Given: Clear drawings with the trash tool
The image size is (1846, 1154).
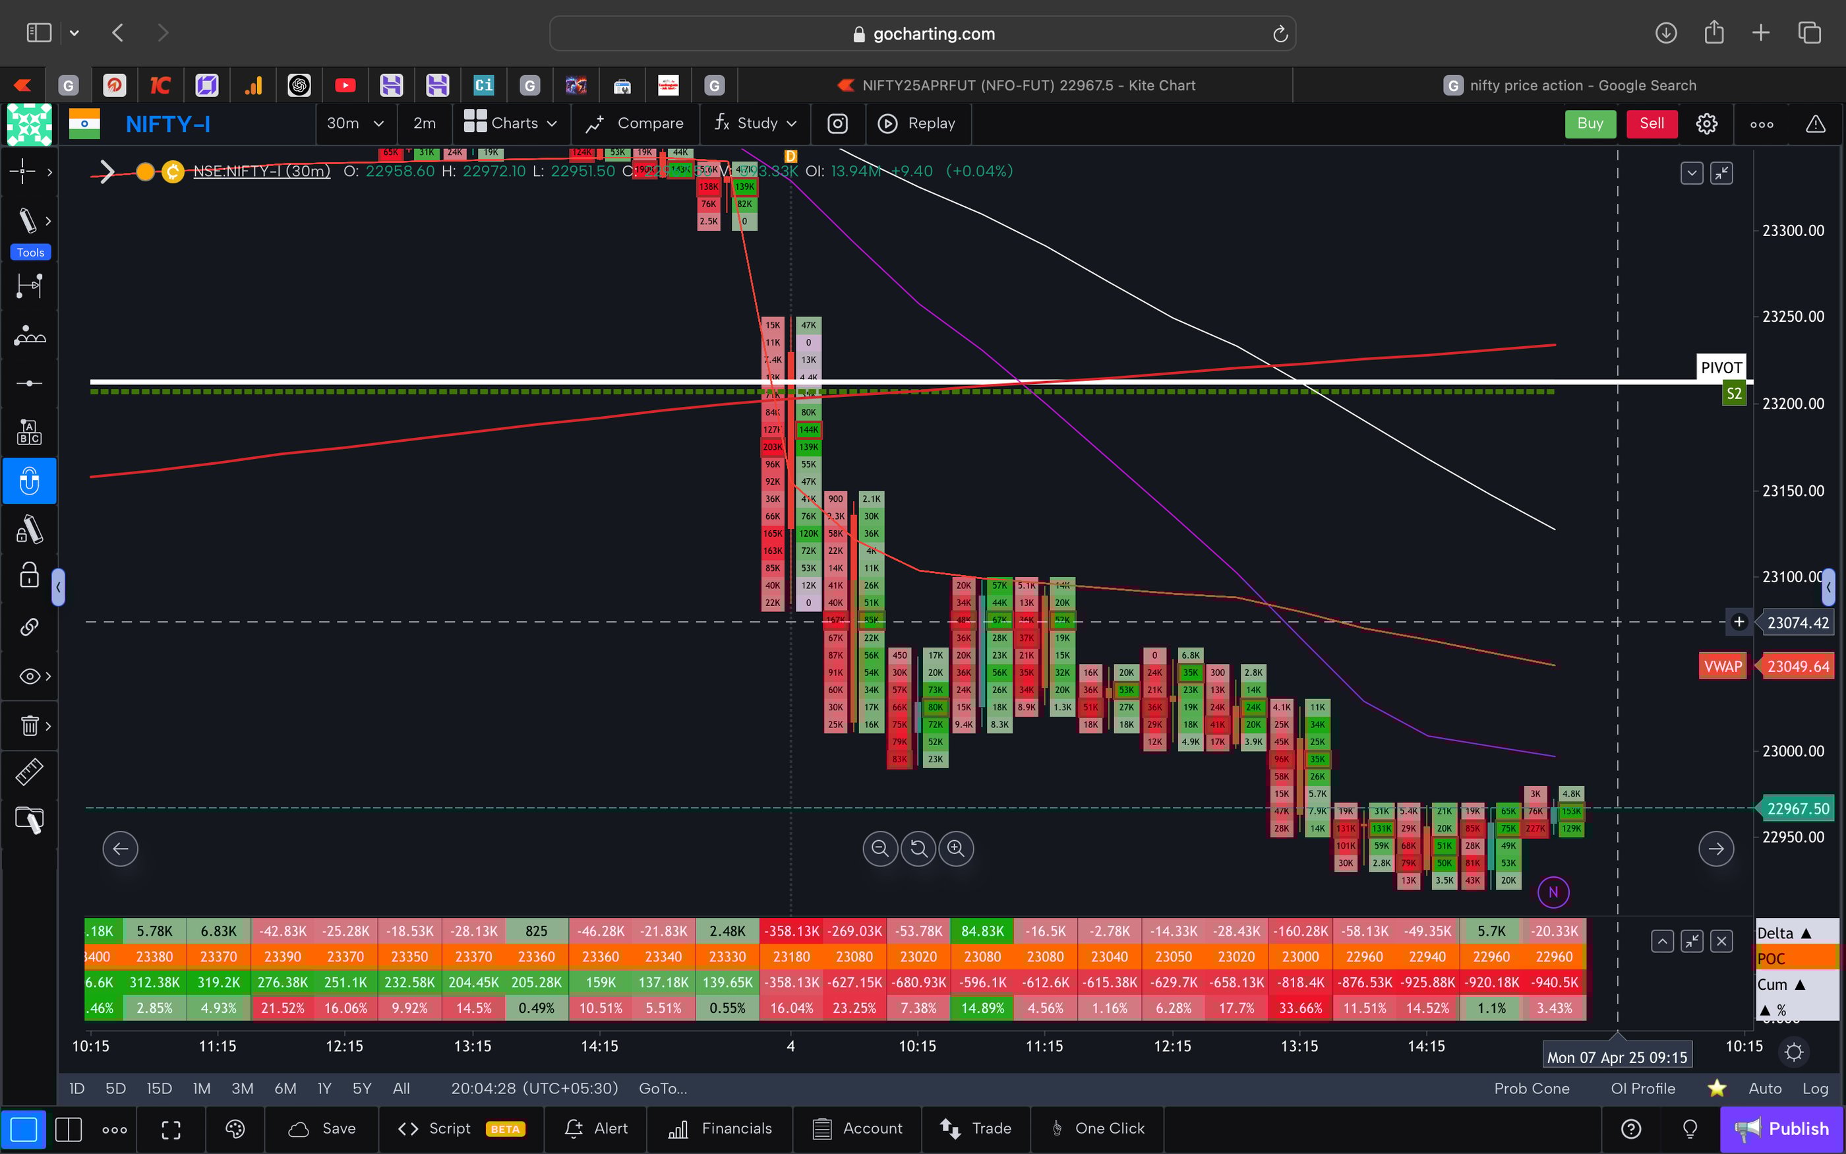Looking at the screenshot, I should (x=28, y=726).
